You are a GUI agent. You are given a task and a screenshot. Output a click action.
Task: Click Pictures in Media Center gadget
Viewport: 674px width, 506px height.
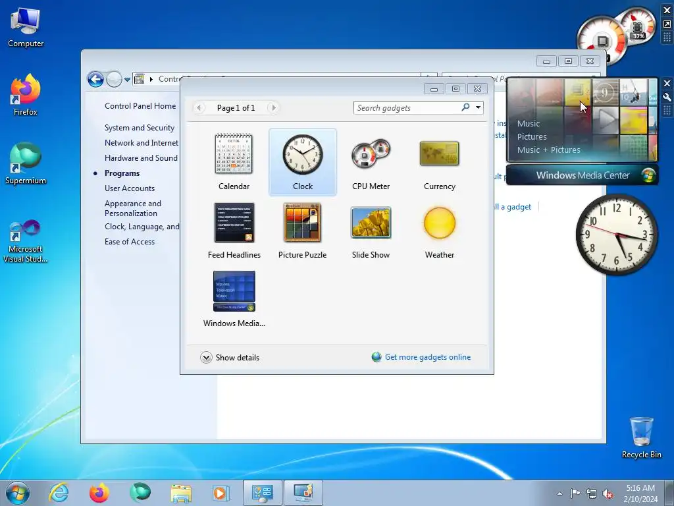[532, 137]
